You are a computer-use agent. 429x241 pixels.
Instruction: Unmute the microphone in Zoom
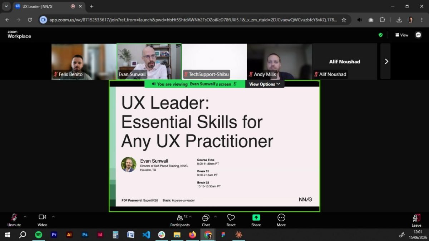click(x=14, y=220)
